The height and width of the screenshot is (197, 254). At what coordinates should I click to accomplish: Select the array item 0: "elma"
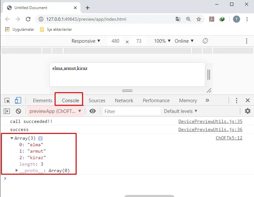point(31,145)
